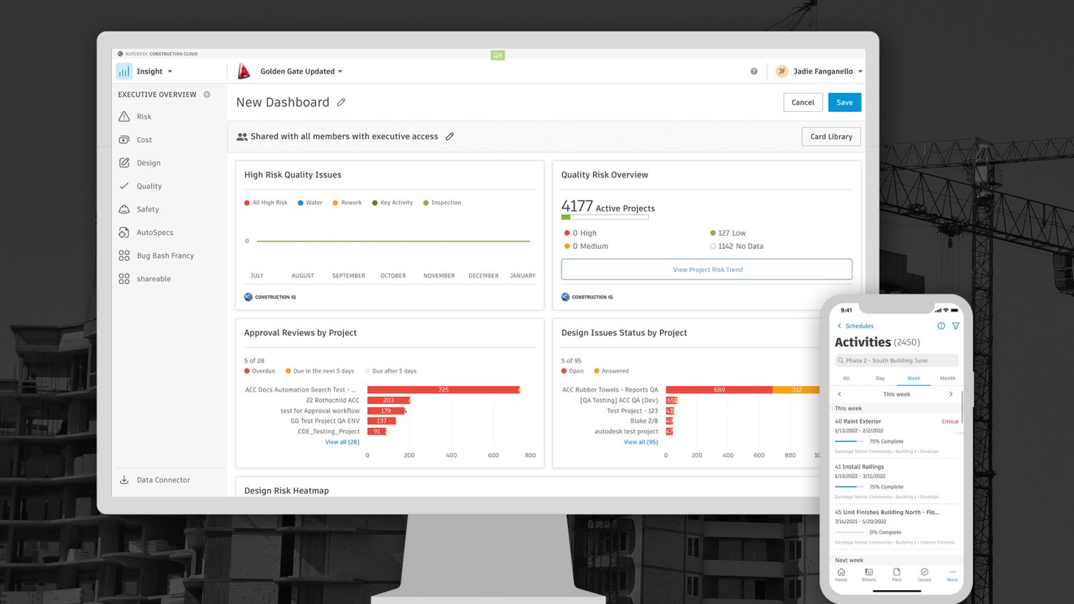Toggle the Open legend in Design Issues

[572, 371]
